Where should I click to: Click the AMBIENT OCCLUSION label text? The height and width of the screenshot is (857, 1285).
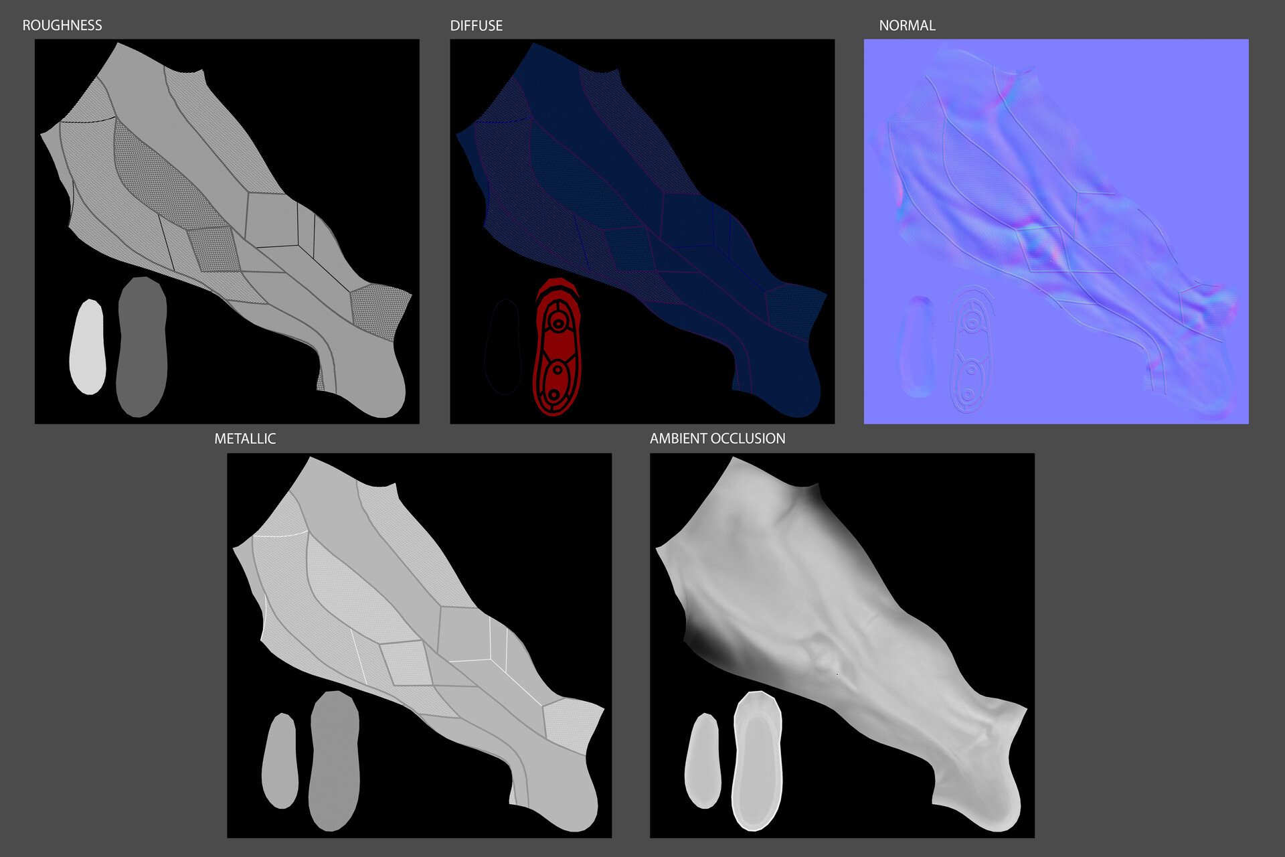(717, 439)
